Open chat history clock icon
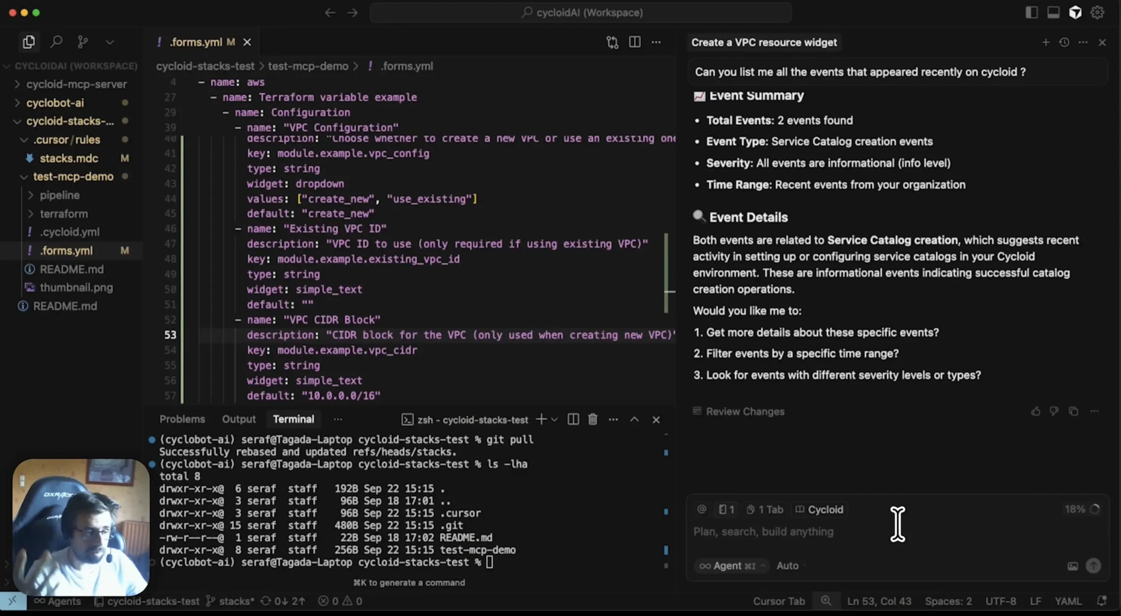Screen dimensions: 1121x616 [x=1064, y=42]
